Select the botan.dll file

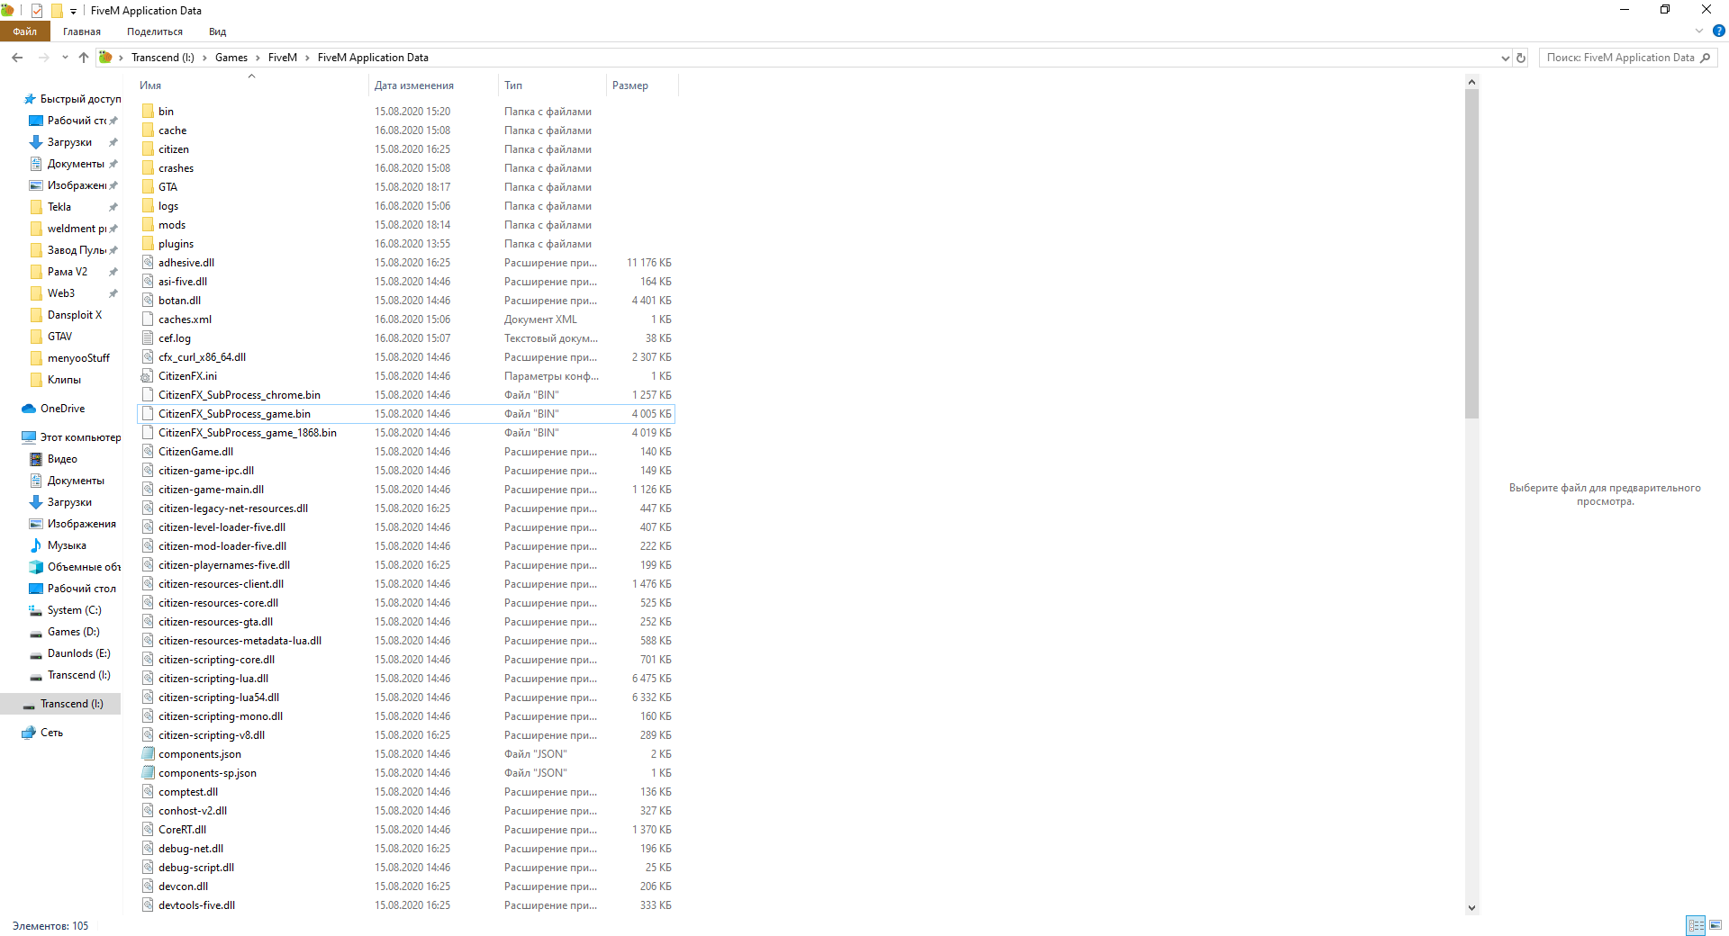coord(405,301)
